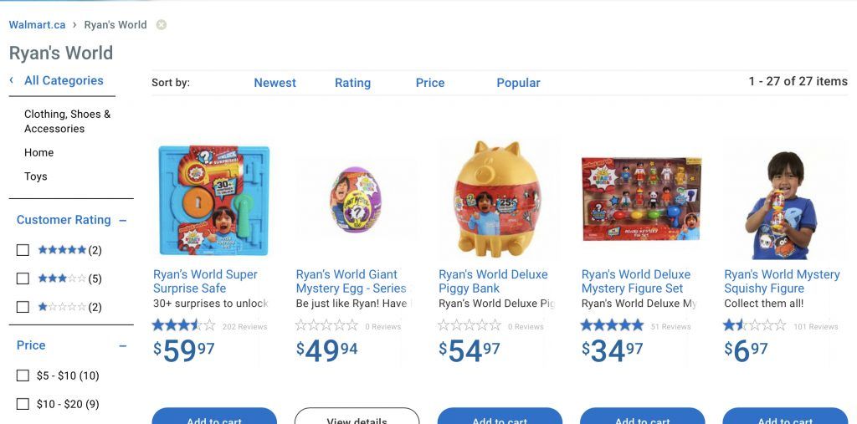Open the Walmart.ca breadcrumb link
This screenshot has height=424, width=857.
click(x=37, y=25)
